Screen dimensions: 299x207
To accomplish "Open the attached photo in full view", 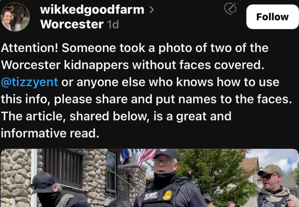I will pyautogui.click(x=149, y=178).
